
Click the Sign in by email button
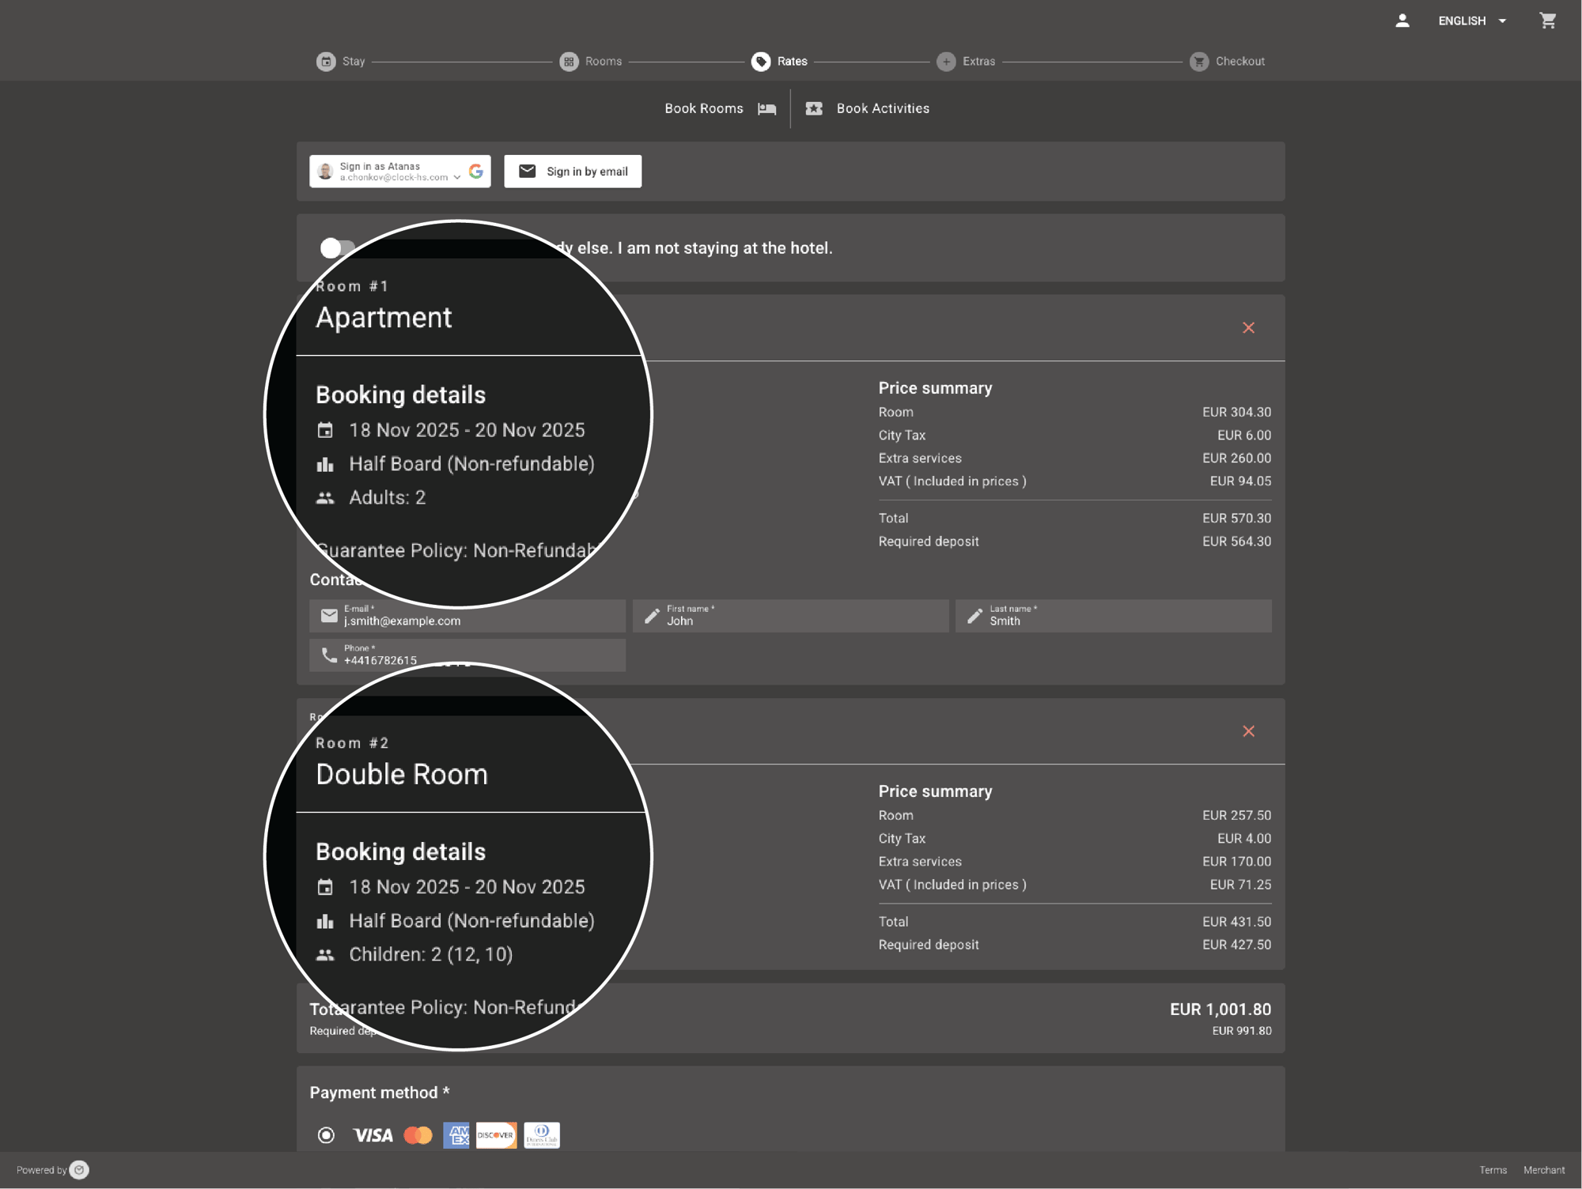pyautogui.click(x=573, y=171)
